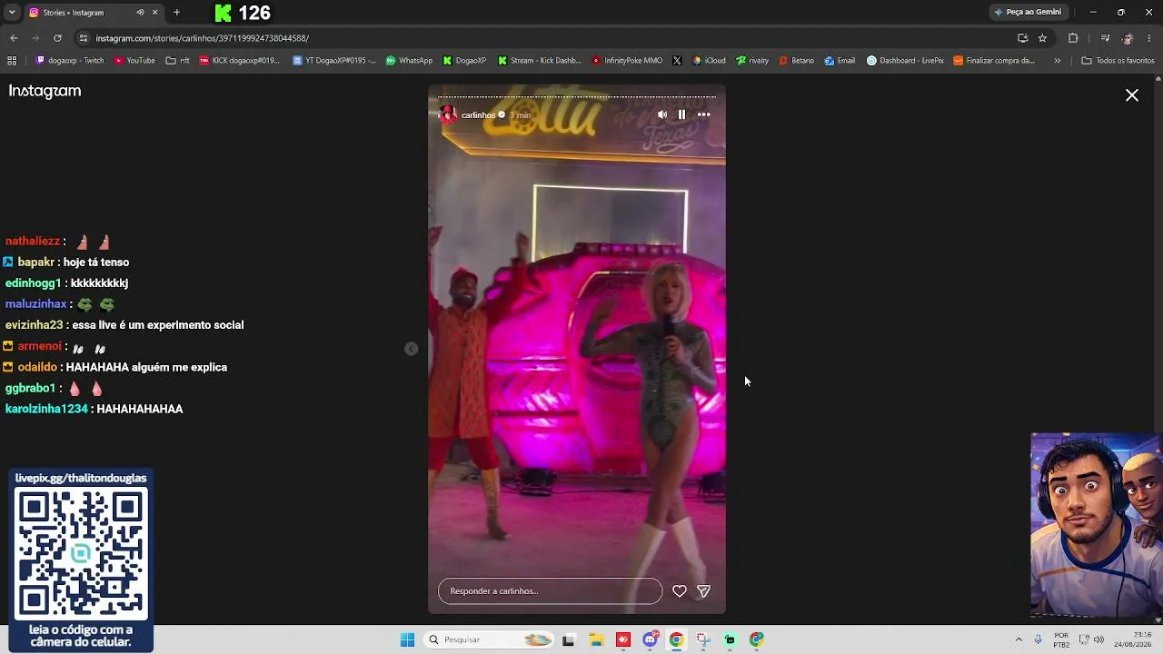The height and width of the screenshot is (654, 1163).
Task: Open Task View on the taskbar
Action: point(568,639)
